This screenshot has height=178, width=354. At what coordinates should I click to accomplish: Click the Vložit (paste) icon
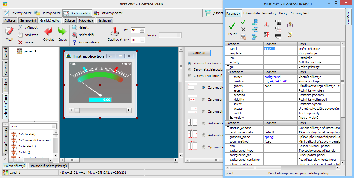click(9, 31)
